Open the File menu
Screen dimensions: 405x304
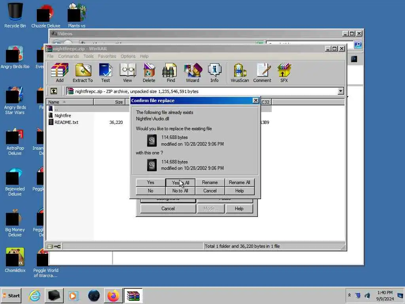click(x=50, y=56)
